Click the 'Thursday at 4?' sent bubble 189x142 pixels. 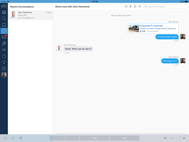tap(170, 61)
